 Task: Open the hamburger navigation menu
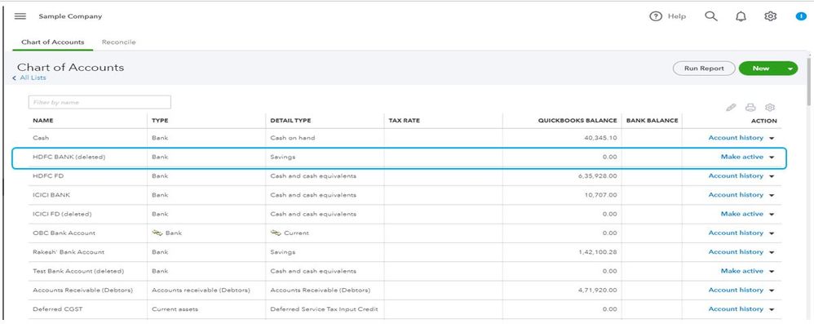pyautogui.click(x=20, y=16)
